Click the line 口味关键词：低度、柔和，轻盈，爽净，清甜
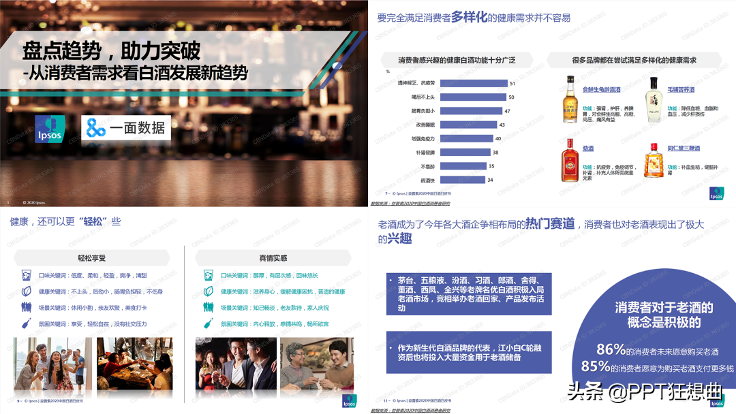The height and width of the screenshot is (414, 736). click(x=93, y=276)
